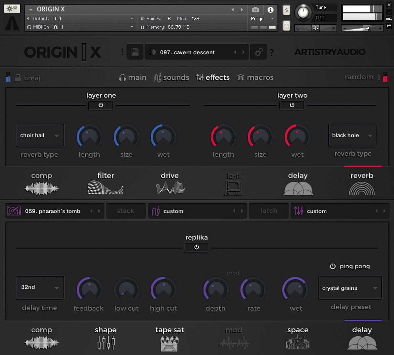This screenshot has width=394, height=355.
Task: Click the 097. cavern descent preset name
Action: click(x=187, y=53)
